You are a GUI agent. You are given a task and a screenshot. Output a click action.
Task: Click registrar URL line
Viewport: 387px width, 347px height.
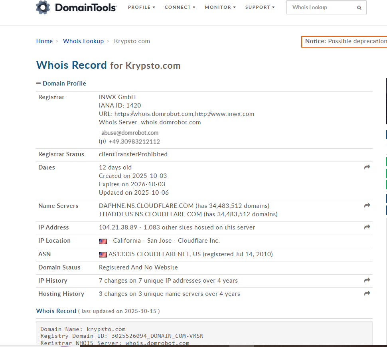point(176,114)
